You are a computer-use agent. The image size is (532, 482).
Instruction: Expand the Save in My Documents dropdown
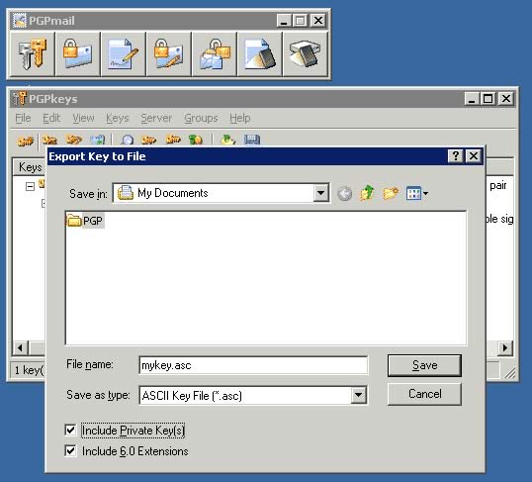pos(320,193)
